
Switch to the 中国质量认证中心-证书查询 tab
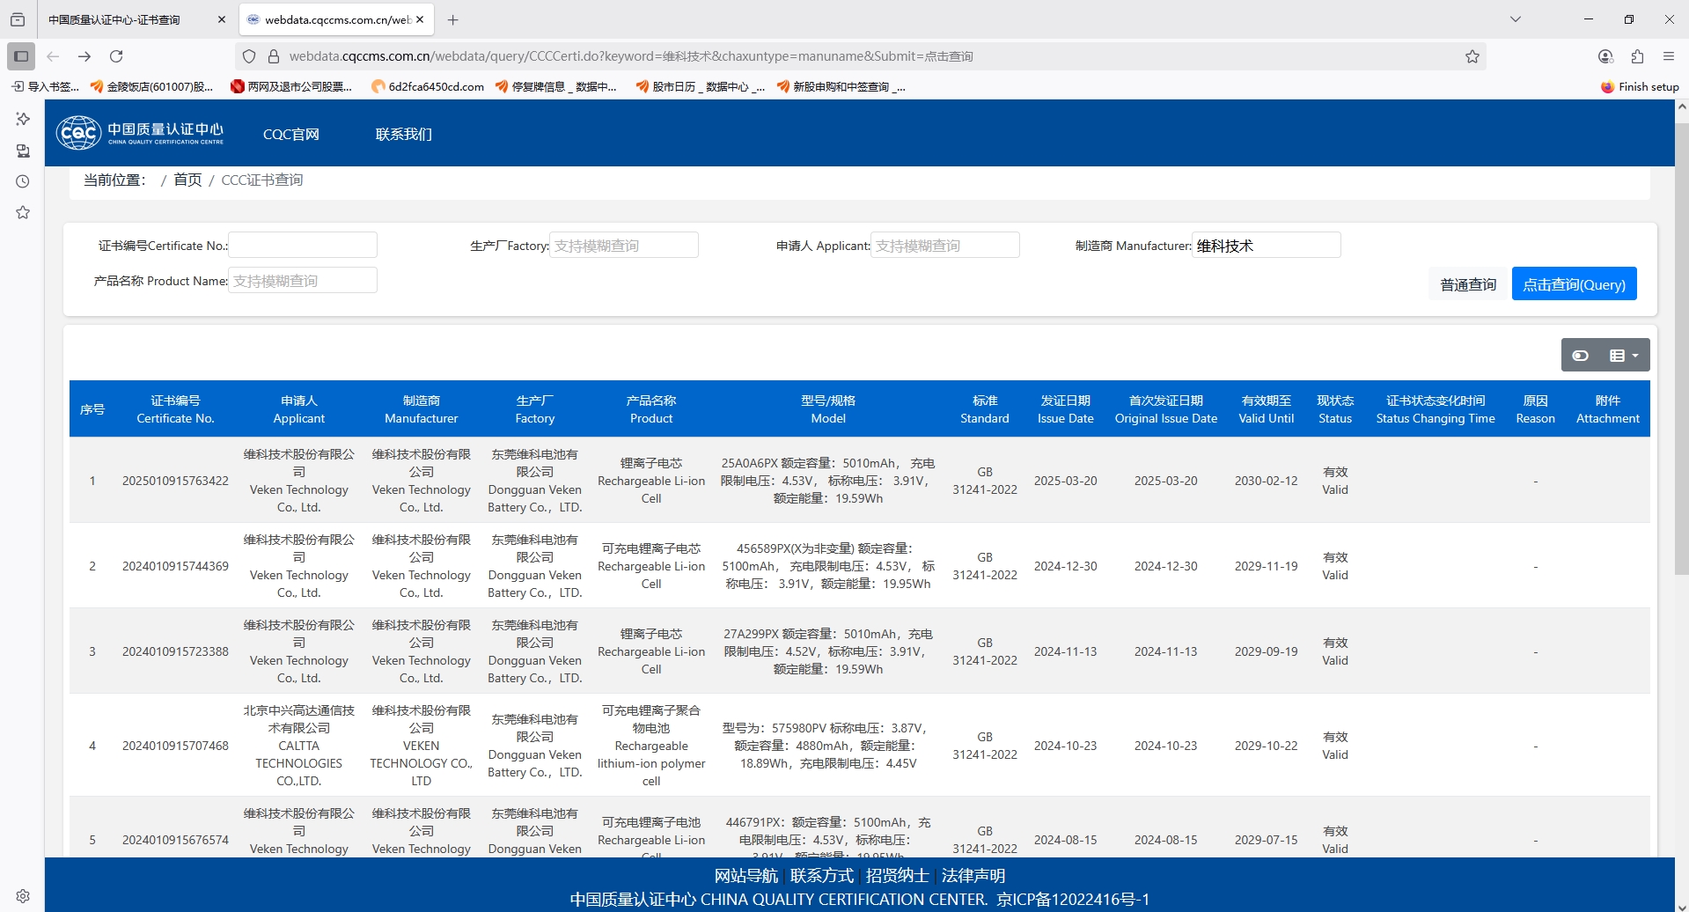coord(114,19)
